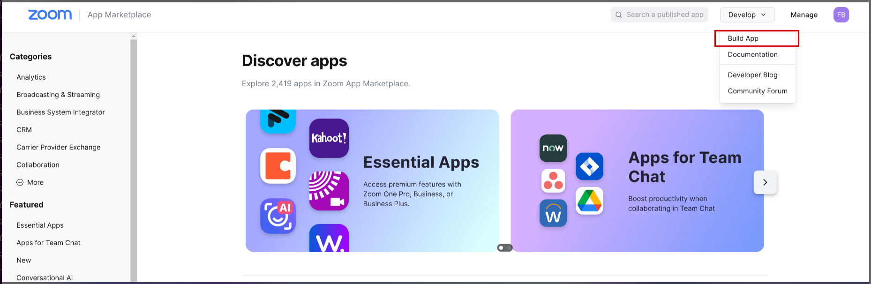Click the next carousel arrow

pyautogui.click(x=765, y=182)
